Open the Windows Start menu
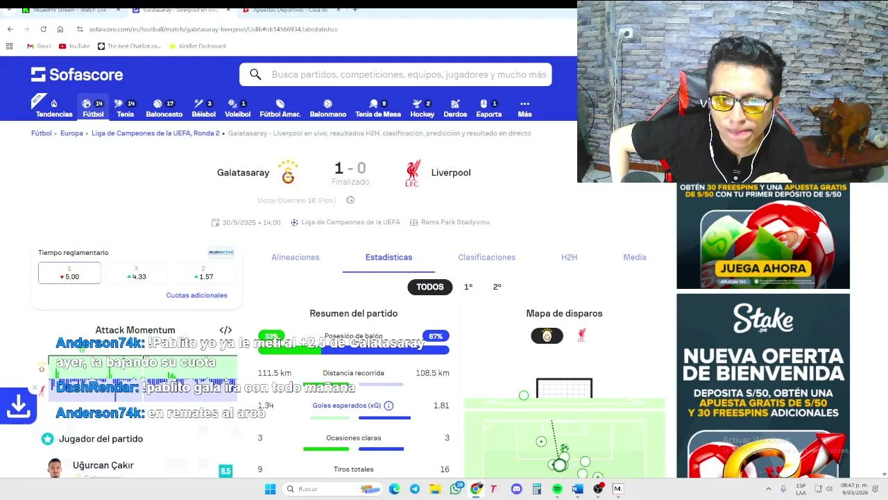Image resolution: width=888 pixels, height=500 pixels. pyautogui.click(x=270, y=489)
